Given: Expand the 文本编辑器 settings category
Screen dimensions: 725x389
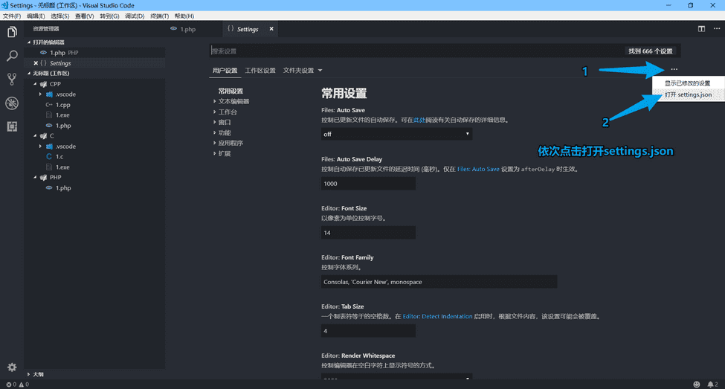Looking at the screenshot, I should click(x=233, y=101).
